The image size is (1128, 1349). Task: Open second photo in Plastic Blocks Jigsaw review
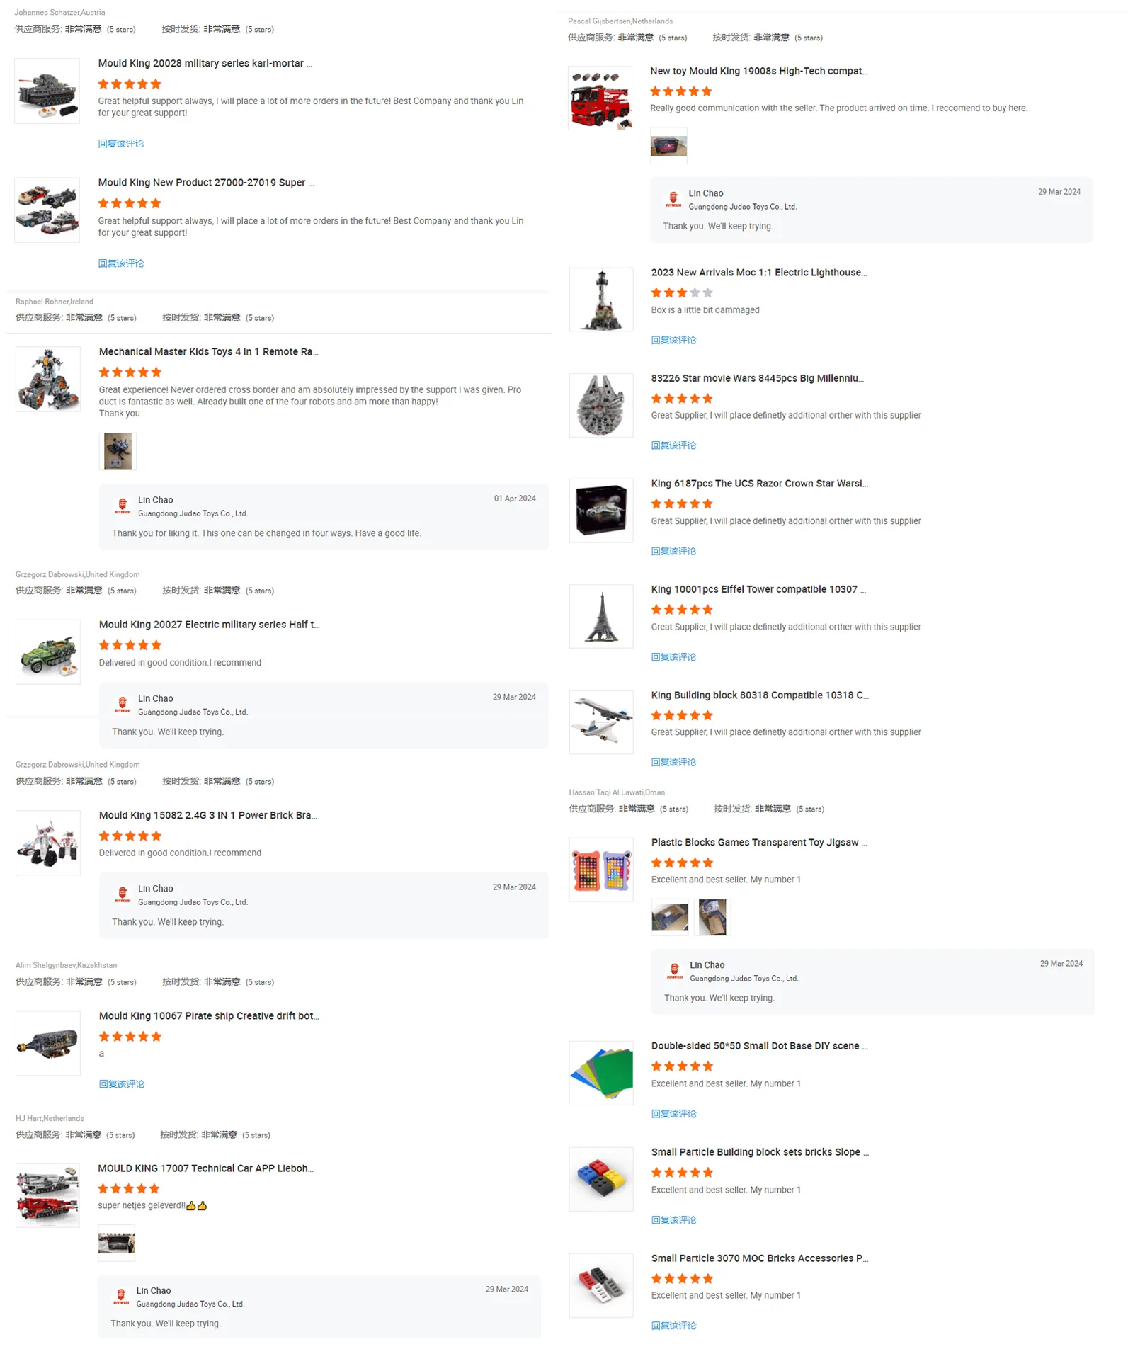712,917
